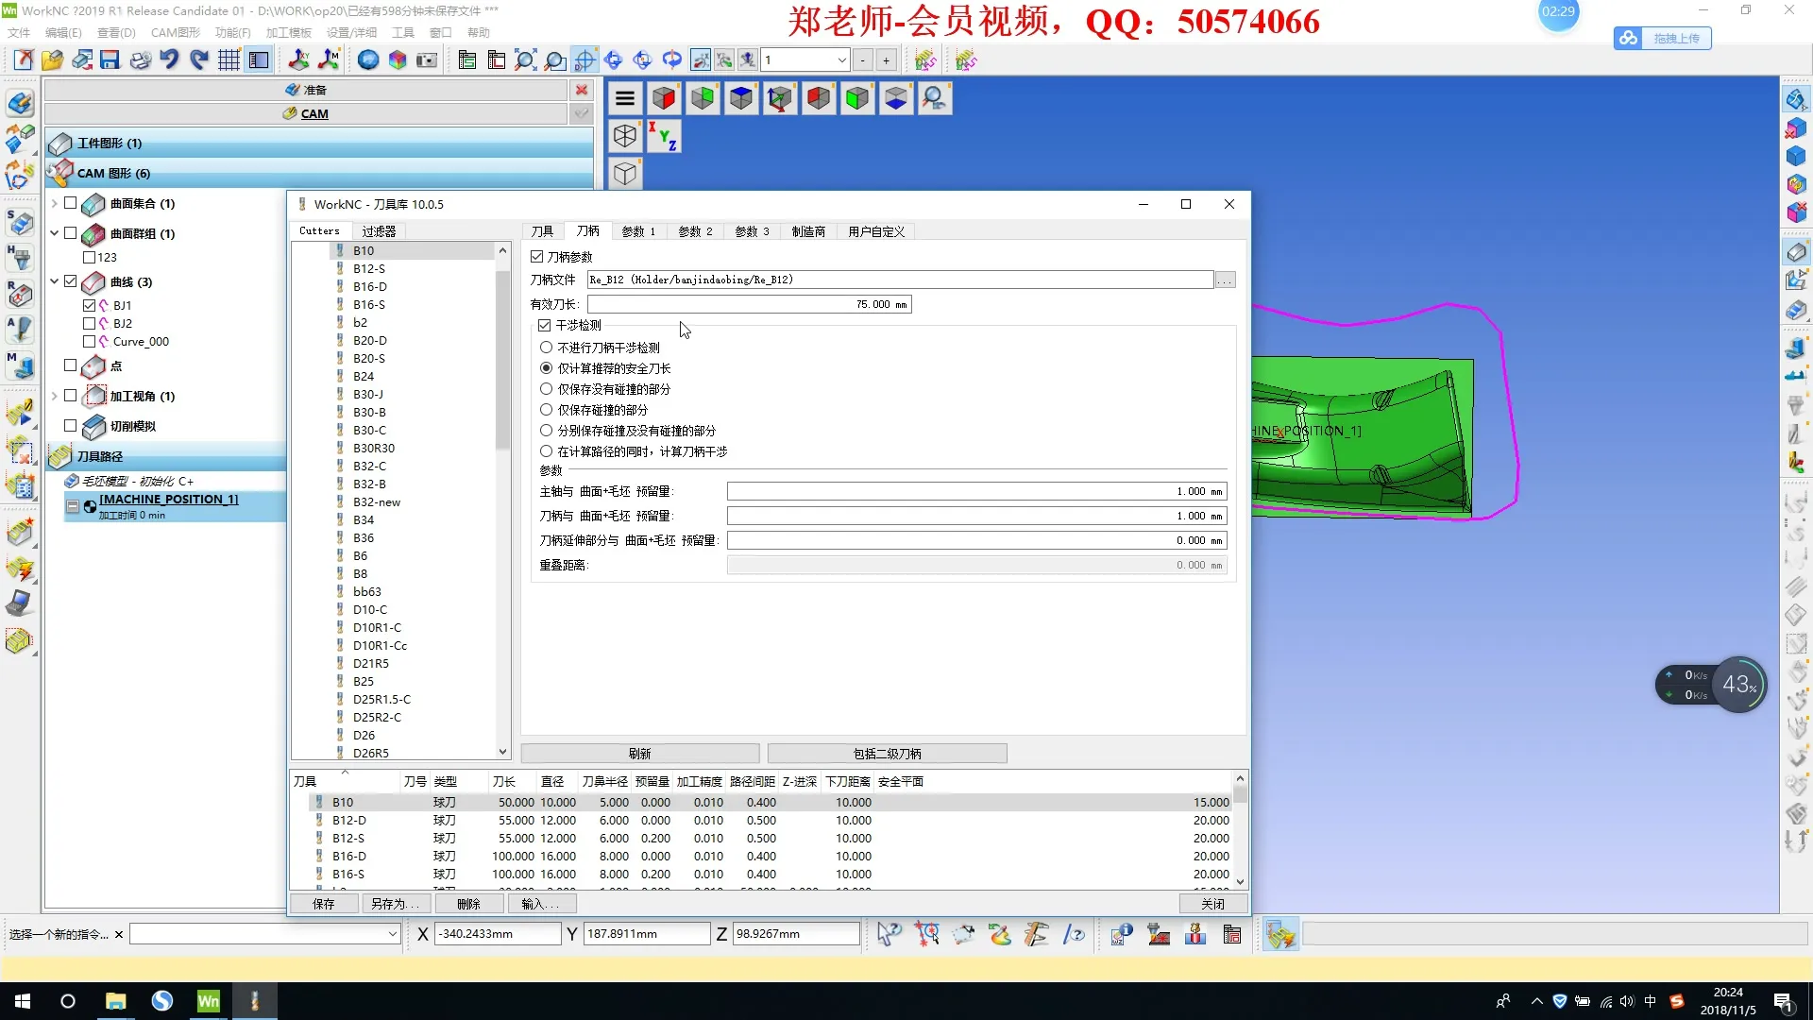Uncheck the 刀柄参数 checkbox

[x=537, y=257]
